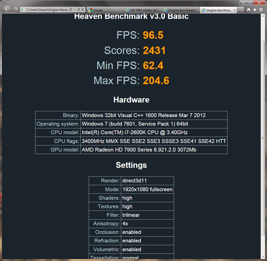Click the Shaders high value

(147, 198)
